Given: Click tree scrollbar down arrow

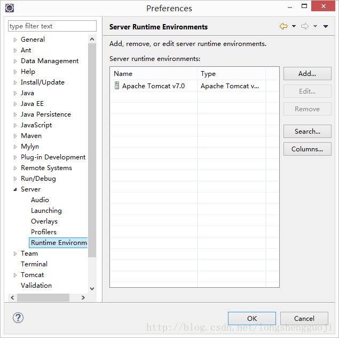Looking at the screenshot, I should click(x=92, y=289).
